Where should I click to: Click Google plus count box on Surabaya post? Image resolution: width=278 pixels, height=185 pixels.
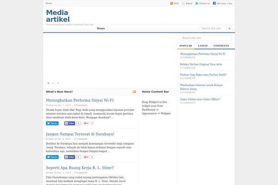92,157
